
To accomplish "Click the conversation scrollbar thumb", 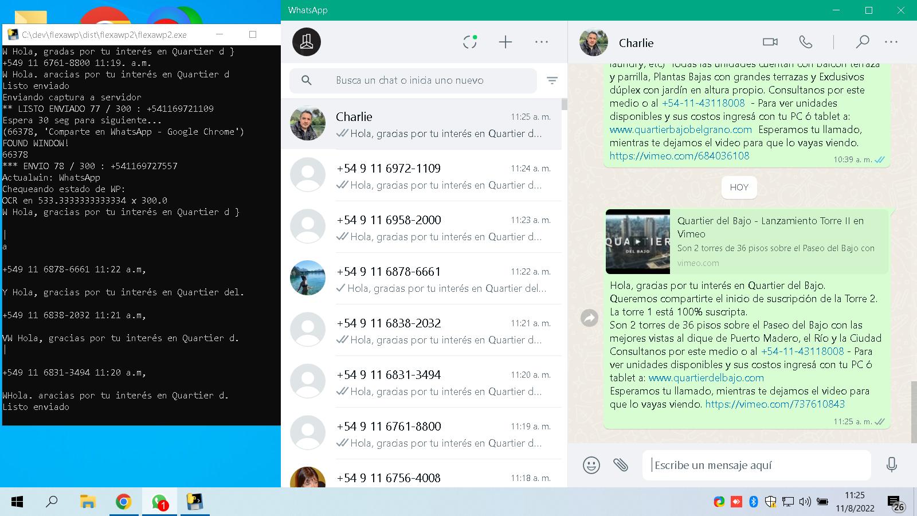I will click(914, 412).
